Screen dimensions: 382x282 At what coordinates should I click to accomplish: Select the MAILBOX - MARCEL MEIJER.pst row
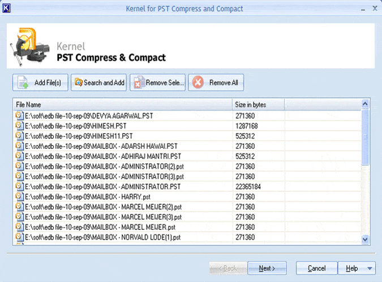(187, 227)
